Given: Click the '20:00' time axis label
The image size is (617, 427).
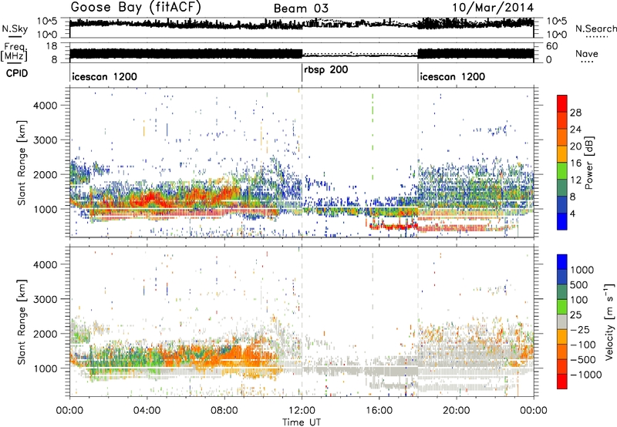Looking at the screenshot, I should pyautogui.click(x=457, y=411).
